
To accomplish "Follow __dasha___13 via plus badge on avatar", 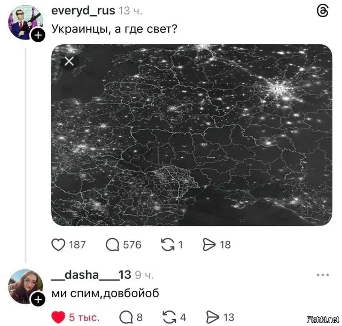I will tap(38, 299).
